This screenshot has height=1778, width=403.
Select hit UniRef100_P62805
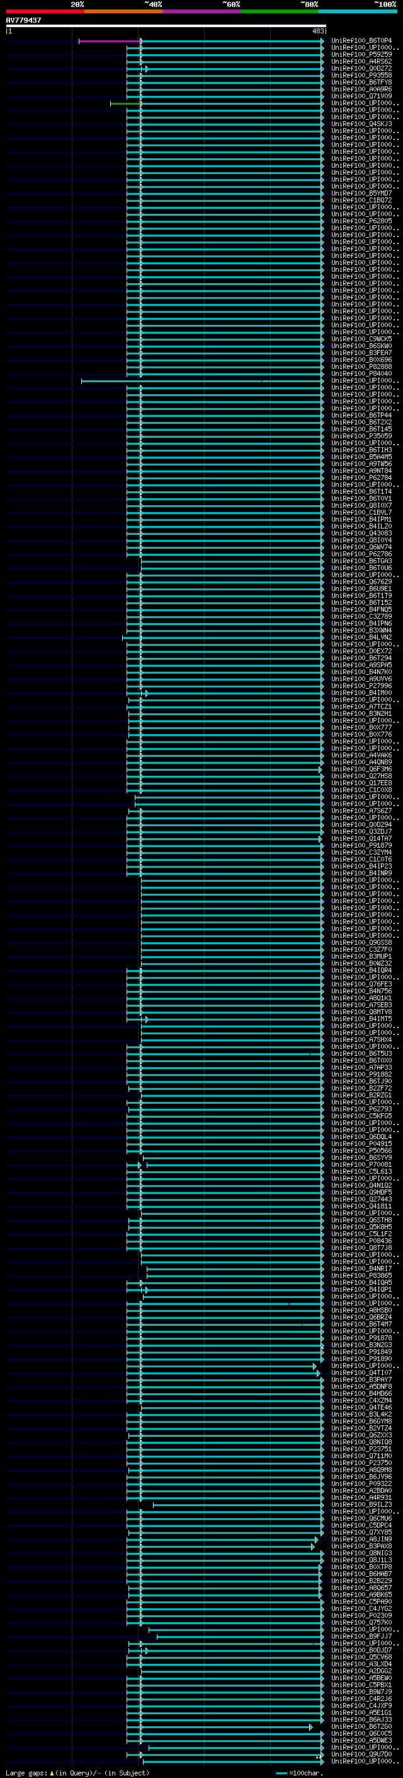[x=361, y=221]
